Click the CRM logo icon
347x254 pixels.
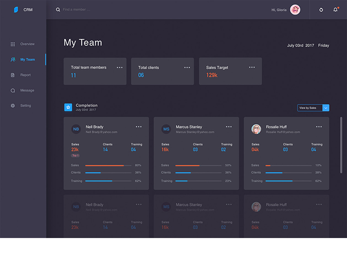tap(16, 10)
